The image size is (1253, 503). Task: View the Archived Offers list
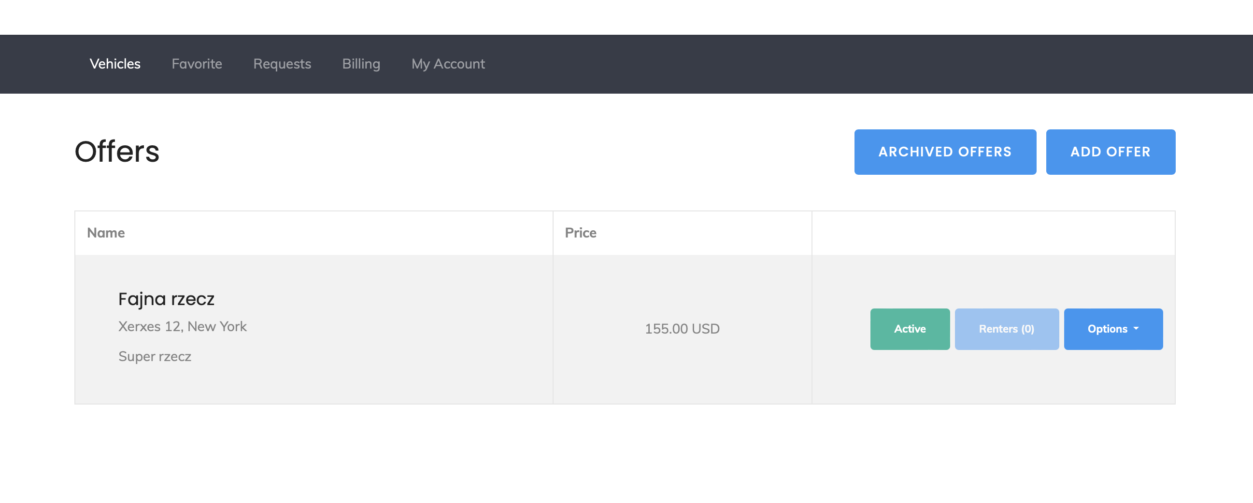(945, 152)
